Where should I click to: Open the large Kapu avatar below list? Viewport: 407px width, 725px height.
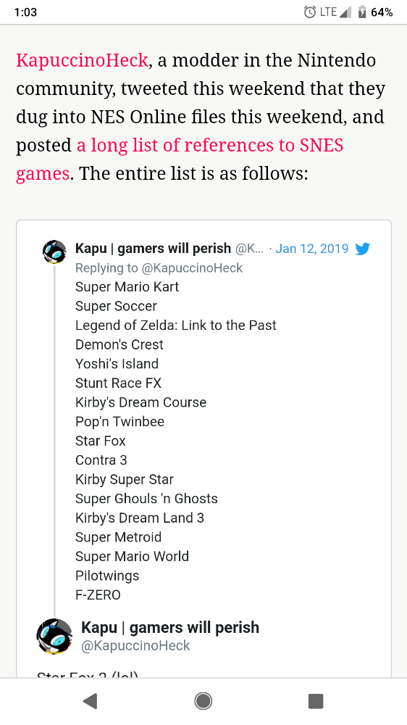point(54,637)
